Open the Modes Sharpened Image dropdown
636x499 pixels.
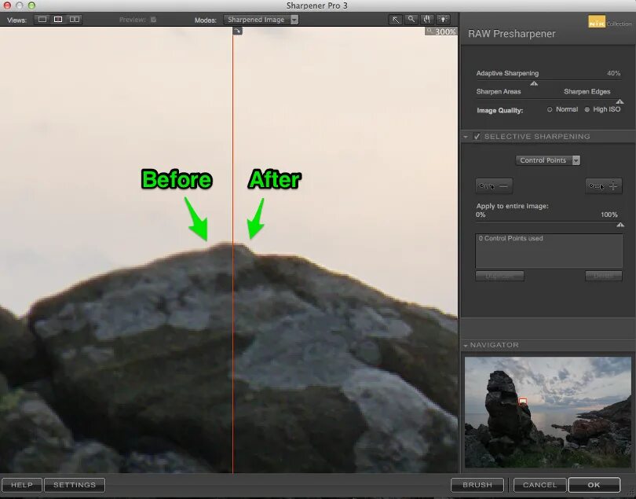261,20
